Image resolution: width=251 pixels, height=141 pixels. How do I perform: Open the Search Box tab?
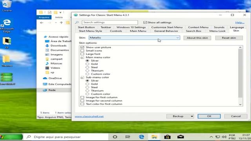point(193,31)
